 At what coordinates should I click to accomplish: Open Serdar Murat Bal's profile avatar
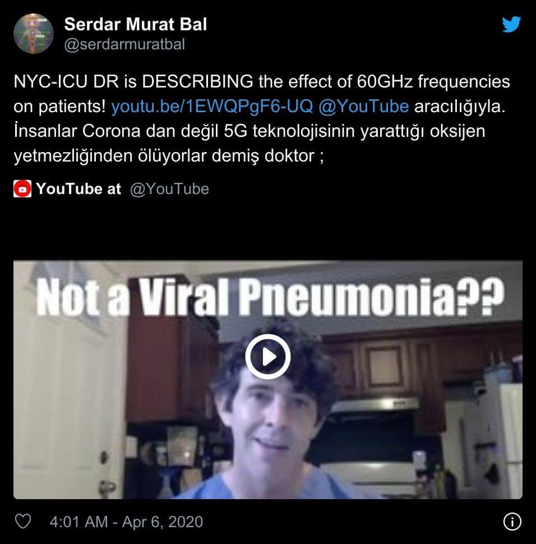33,33
